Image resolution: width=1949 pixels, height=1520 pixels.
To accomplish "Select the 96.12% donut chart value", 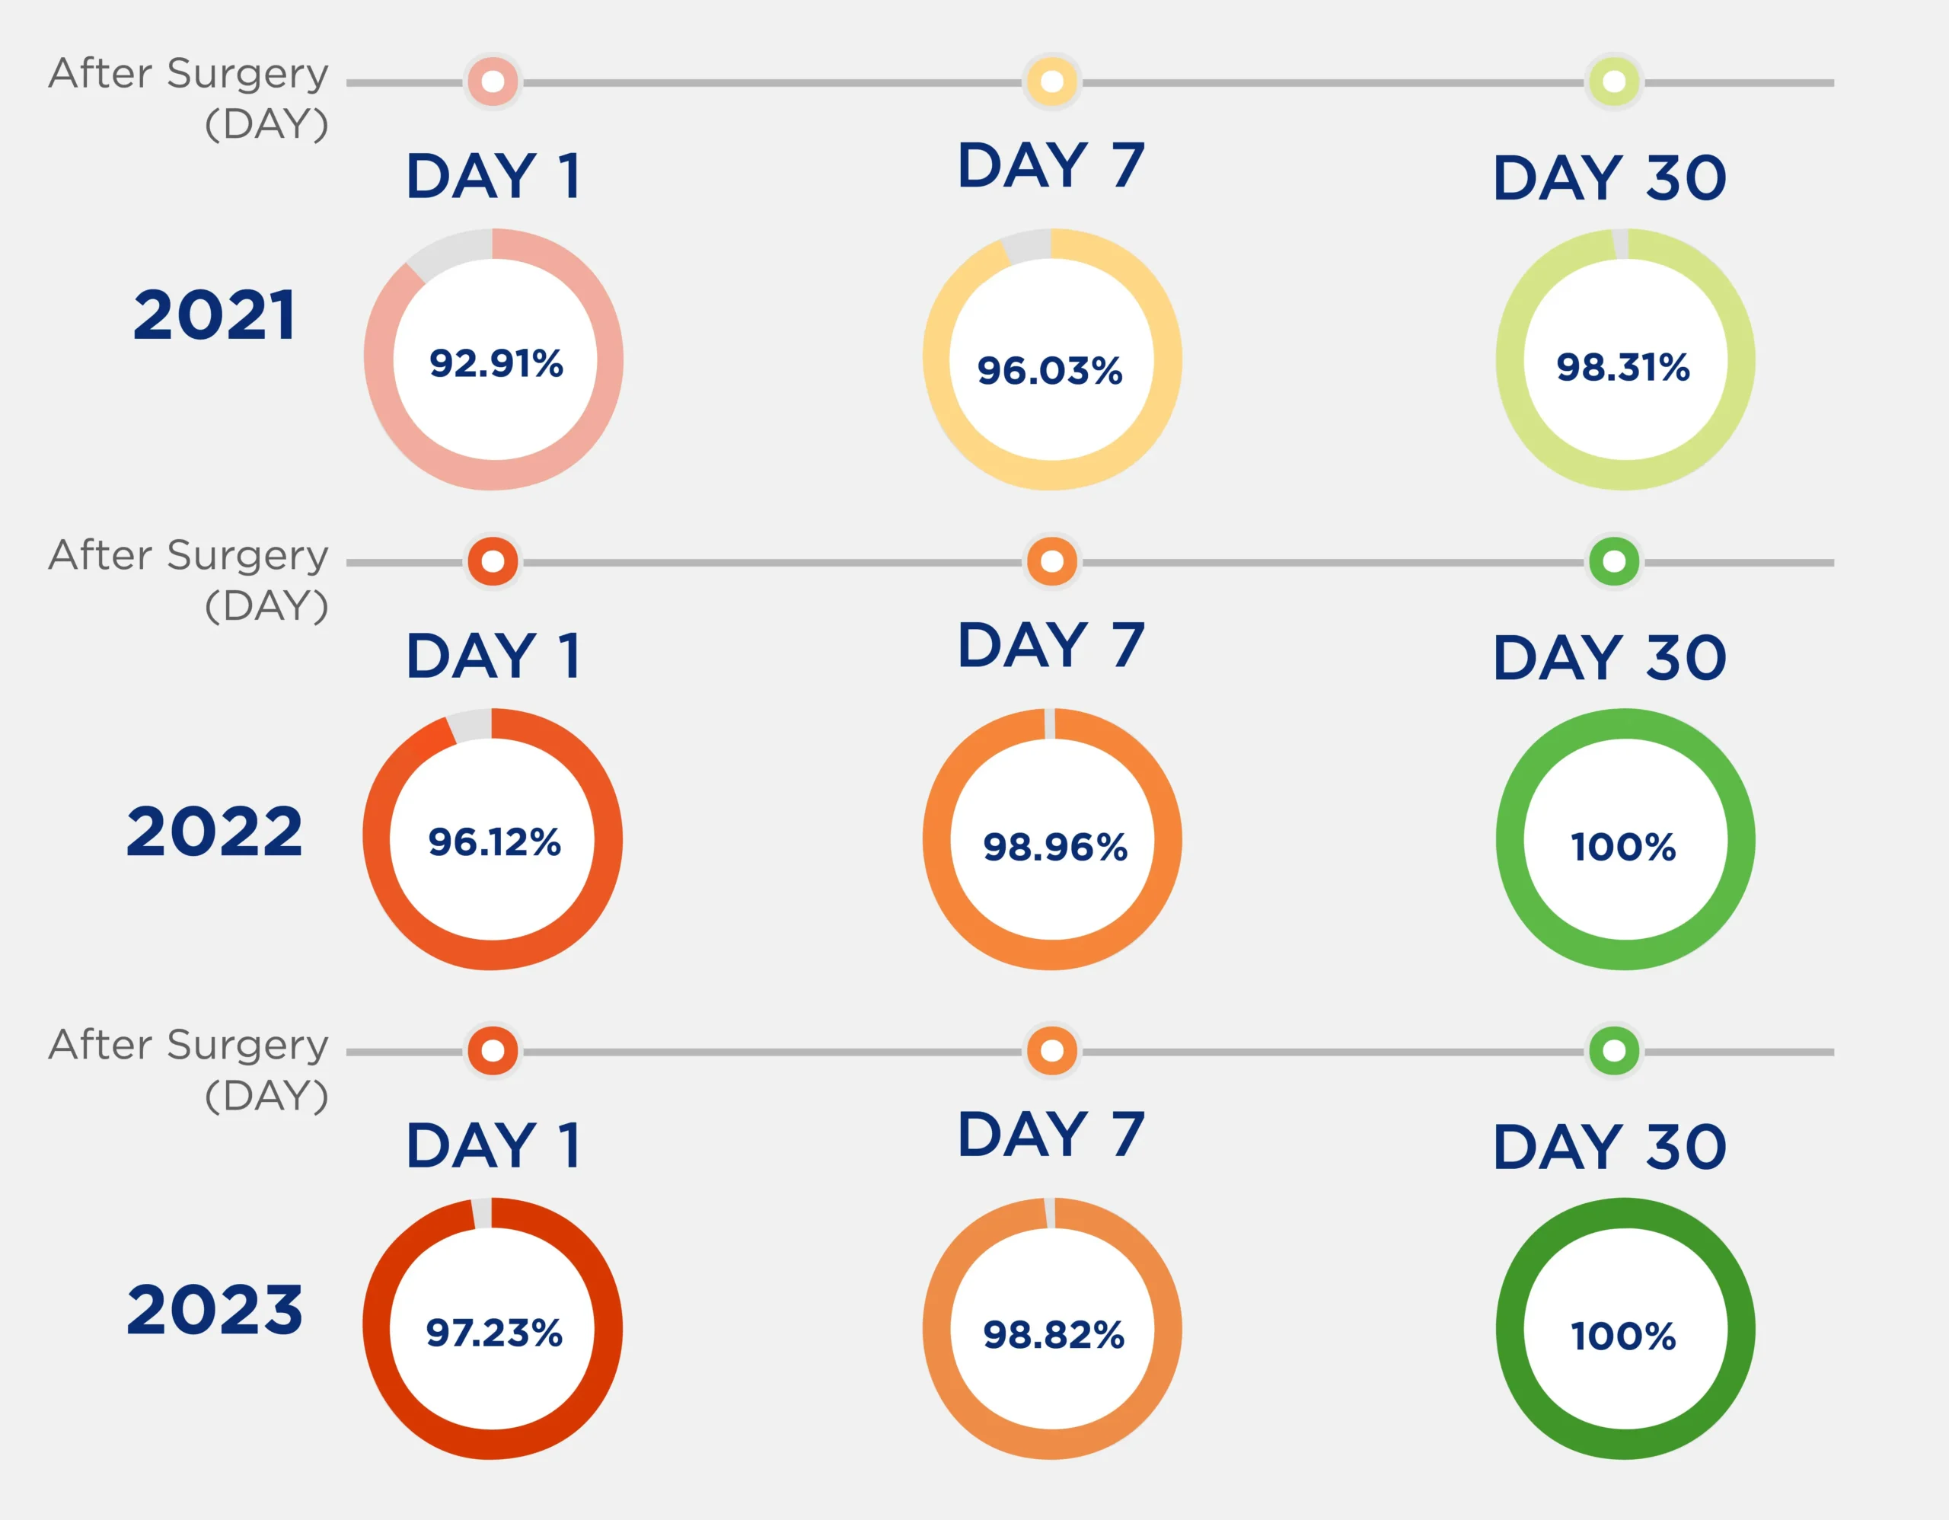I will click(x=494, y=841).
